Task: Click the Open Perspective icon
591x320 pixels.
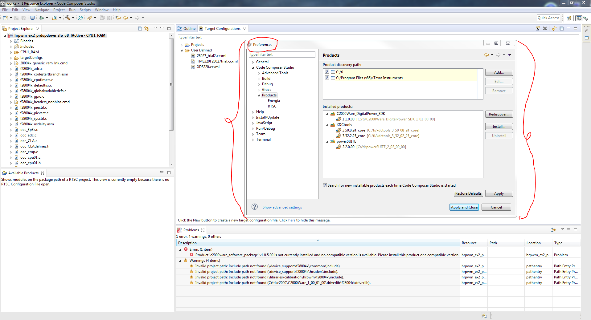Action: pyautogui.click(x=569, y=18)
